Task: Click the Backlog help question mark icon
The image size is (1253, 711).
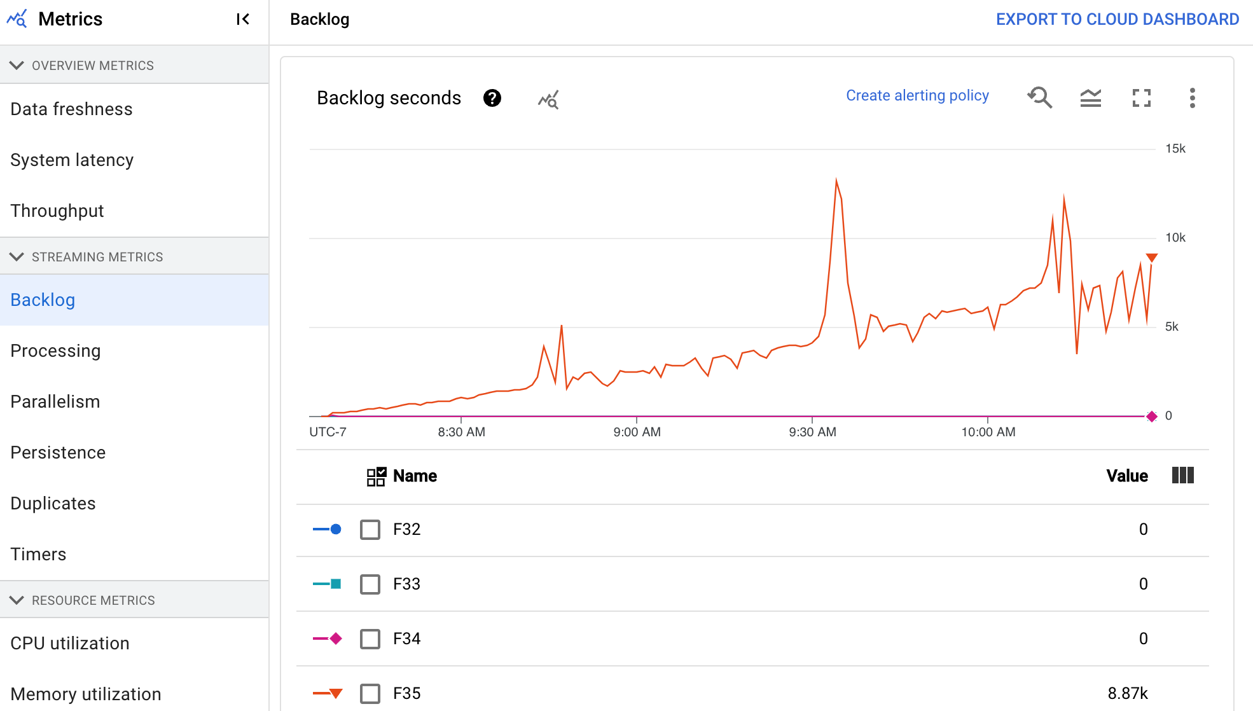Action: click(492, 97)
